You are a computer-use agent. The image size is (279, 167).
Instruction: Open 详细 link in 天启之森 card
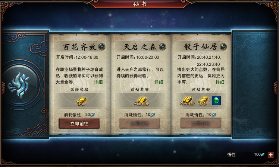coord(159,82)
